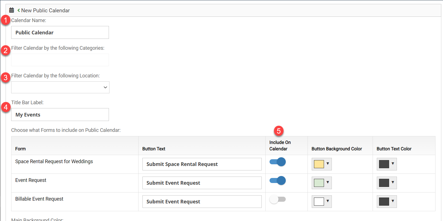This screenshot has height=221, width=443.
Task: Enable Billable Event Request on calendar
Action: click(x=278, y=199)
